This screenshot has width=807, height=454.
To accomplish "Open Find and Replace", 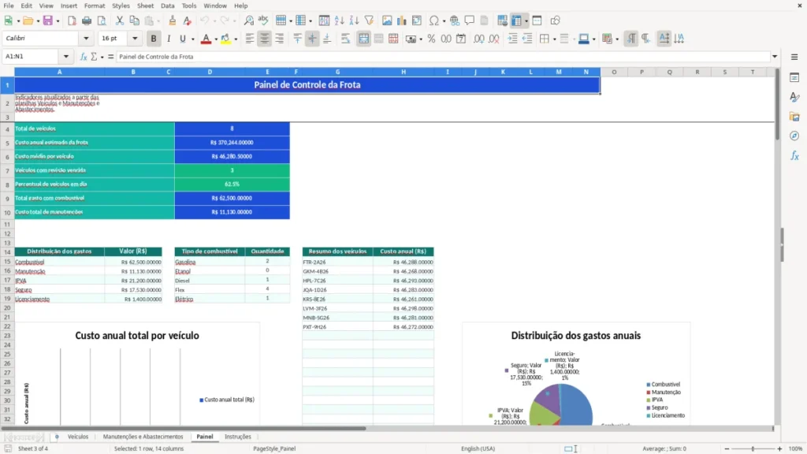I will click(x=248, y=20).
